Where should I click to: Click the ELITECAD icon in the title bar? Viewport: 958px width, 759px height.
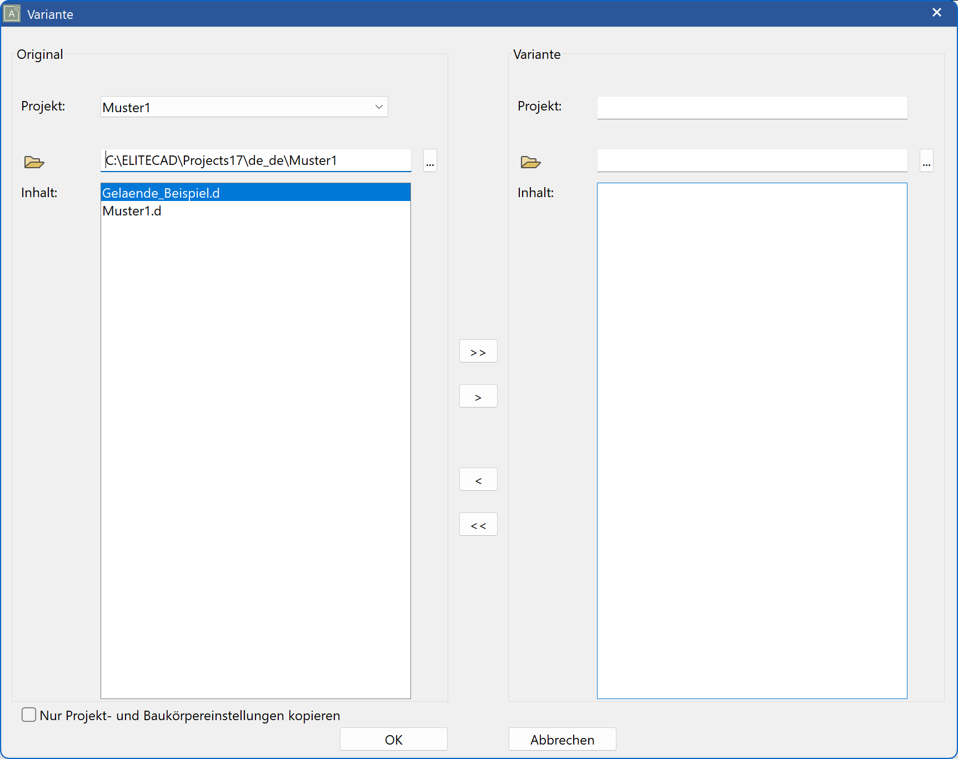(x=12, y=13)
